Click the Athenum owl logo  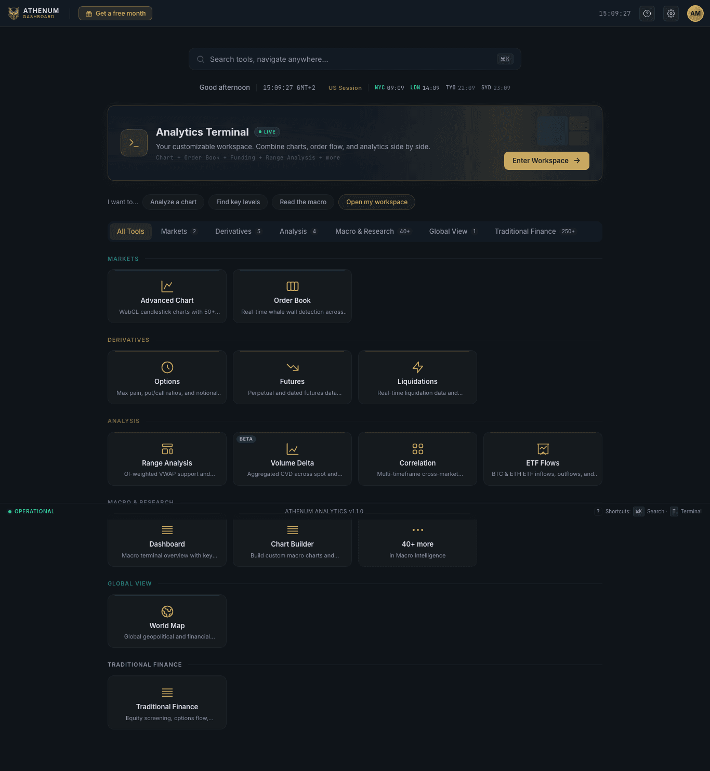tap(14, 14)
